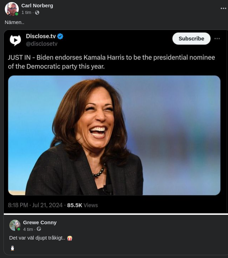Open Grewe Conny's profile name
Viewport: 228px width, 258px height.
[40, 222]
